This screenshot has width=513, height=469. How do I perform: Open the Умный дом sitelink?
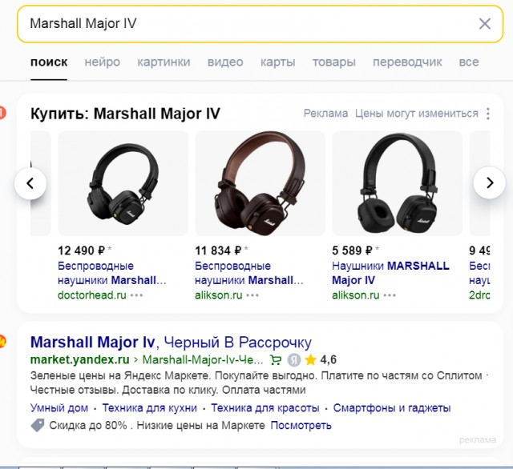pos(59,408)
